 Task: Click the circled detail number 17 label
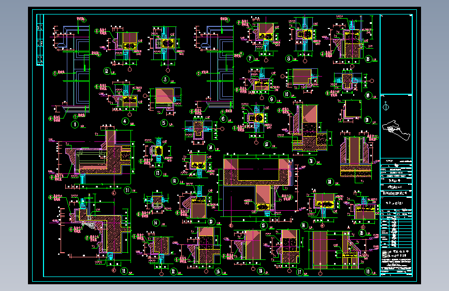(x=299, y=272)
